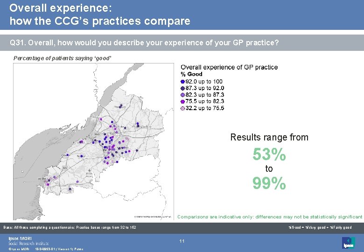Click the '75.5 up to 82.3' legend swatch
The height and width of the screenshot is (252, 364).
182,101
